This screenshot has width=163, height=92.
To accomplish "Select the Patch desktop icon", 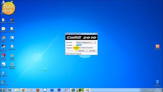I will pyautogui.click(x=12, y=39).
